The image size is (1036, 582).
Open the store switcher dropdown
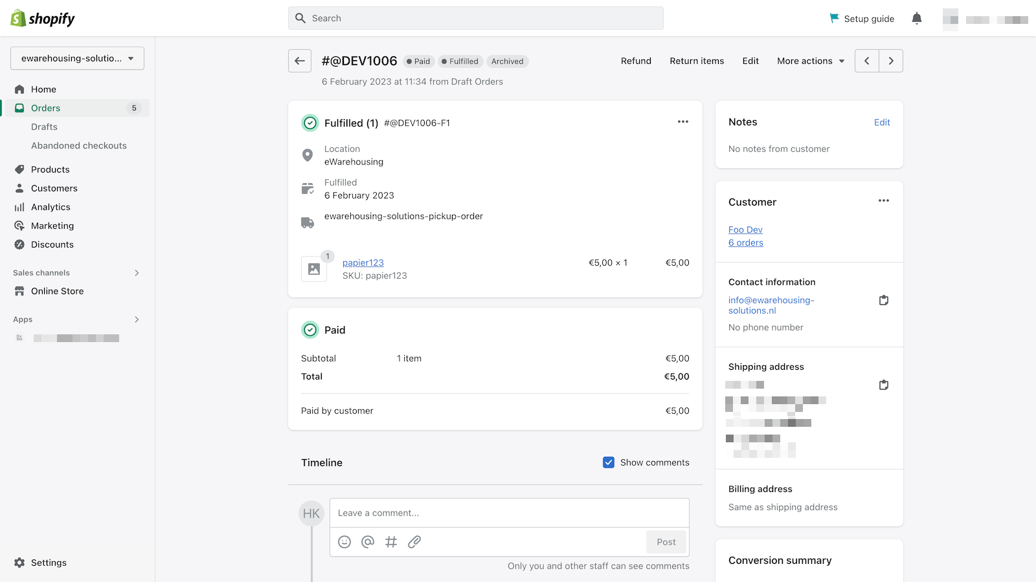(x=77, y=58)
